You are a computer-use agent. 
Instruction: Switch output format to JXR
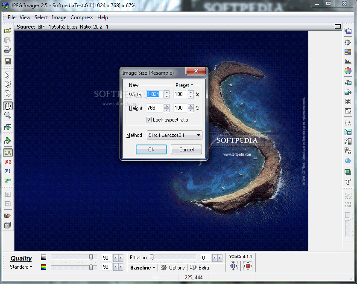8,180
